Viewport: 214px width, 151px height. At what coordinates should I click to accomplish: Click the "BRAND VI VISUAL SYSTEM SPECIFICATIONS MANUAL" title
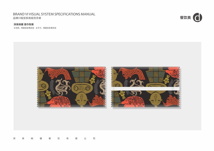tap(54, 14)
